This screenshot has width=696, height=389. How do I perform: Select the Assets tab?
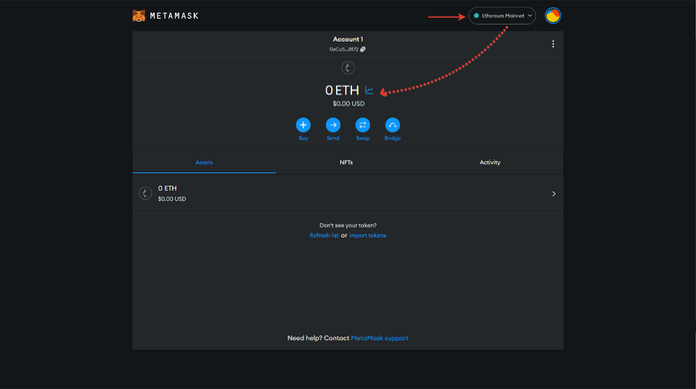pos(204,162)
